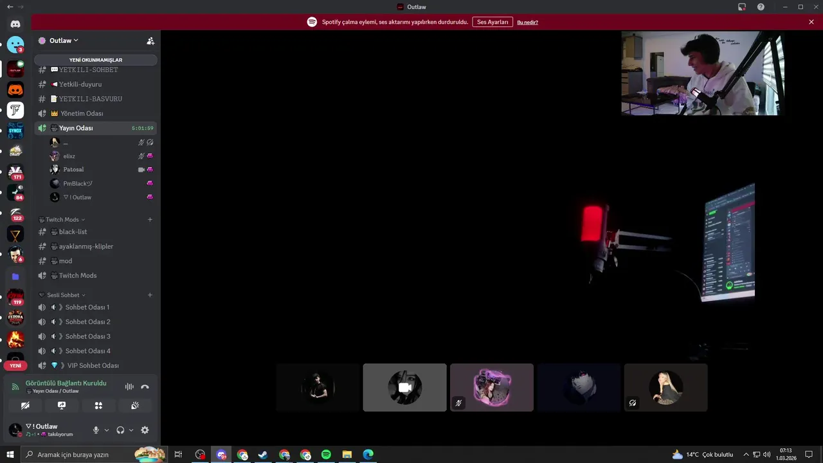Open headphone output options chevron
This screenshot has height=463, width=823.
click(131, 430)
